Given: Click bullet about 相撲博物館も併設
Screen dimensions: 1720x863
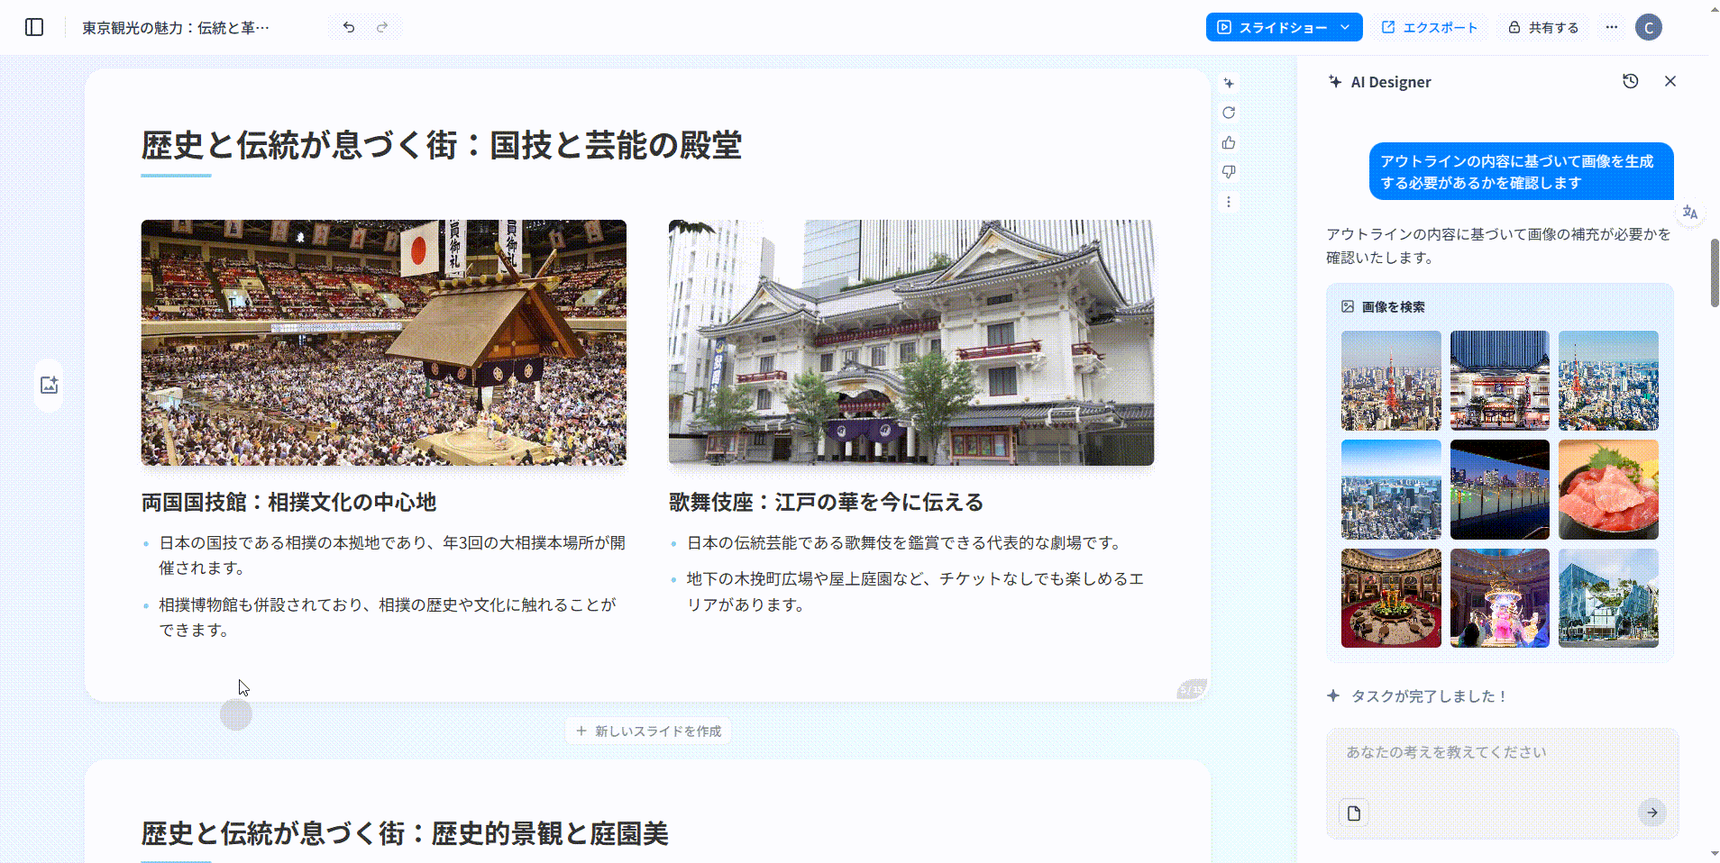Looking at the screenshot, I should click(x=388, y=617).
